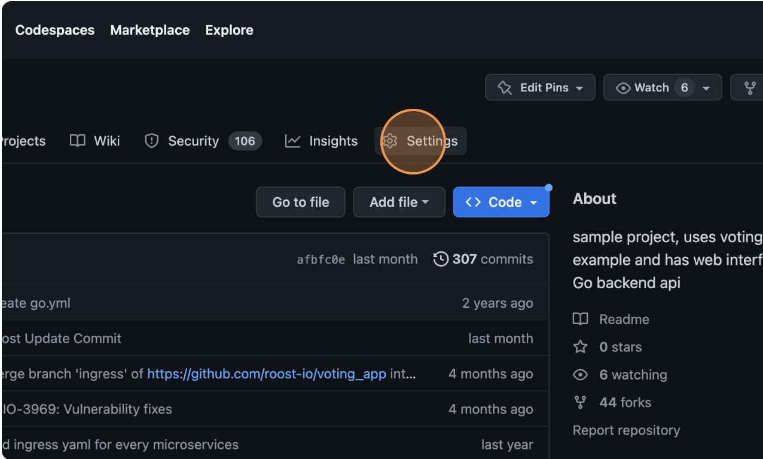763x459 pixels.
Task: Click the Go to file button
Action: coord(300,202)
